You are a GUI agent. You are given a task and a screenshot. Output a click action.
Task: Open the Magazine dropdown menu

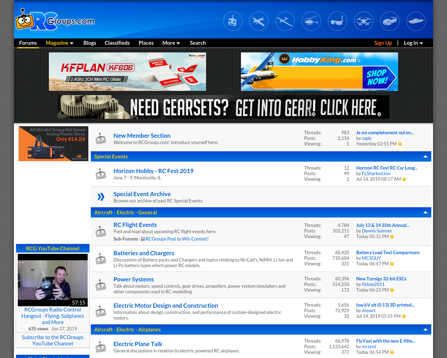[x=59, y=43]
